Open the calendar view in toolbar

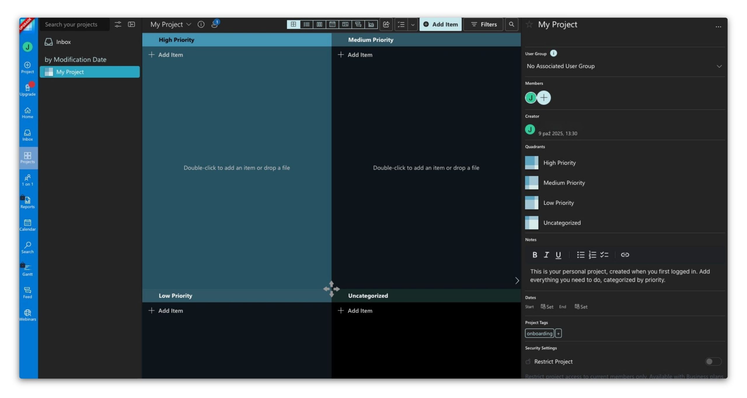(x=332, y=24)
